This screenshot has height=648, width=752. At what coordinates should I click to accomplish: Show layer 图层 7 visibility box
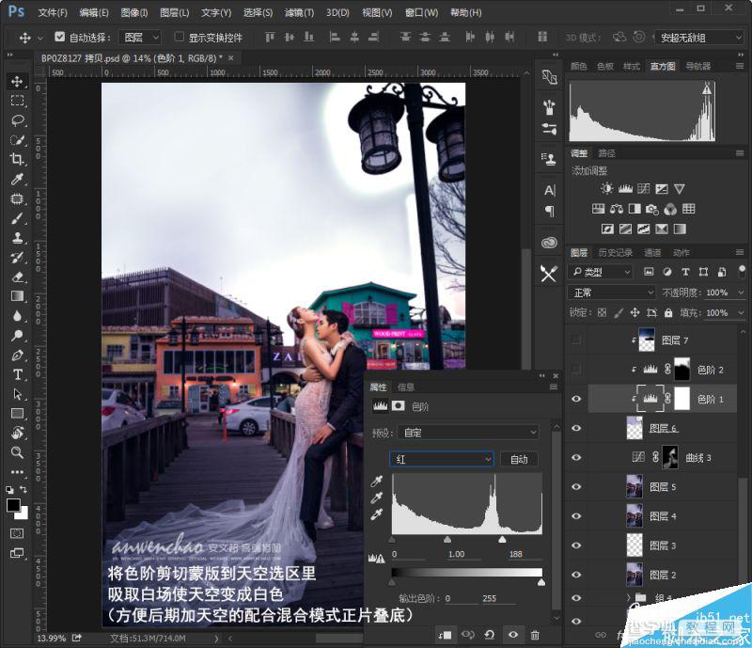tap(576, 340)
